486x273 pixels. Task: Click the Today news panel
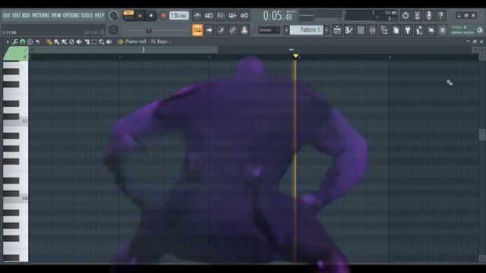462,30
